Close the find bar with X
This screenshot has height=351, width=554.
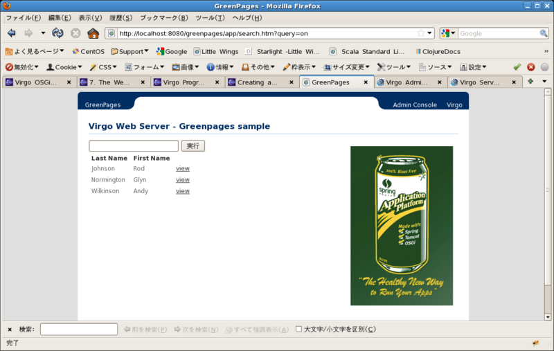pyautogui.click(x=10, y=330)
